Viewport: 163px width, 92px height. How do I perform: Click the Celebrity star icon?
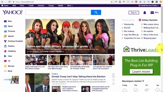pyautogui.click(x=5, y=51)
